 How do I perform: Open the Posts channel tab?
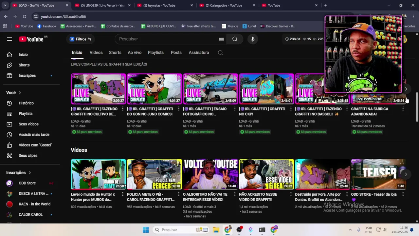click(176, 52)
